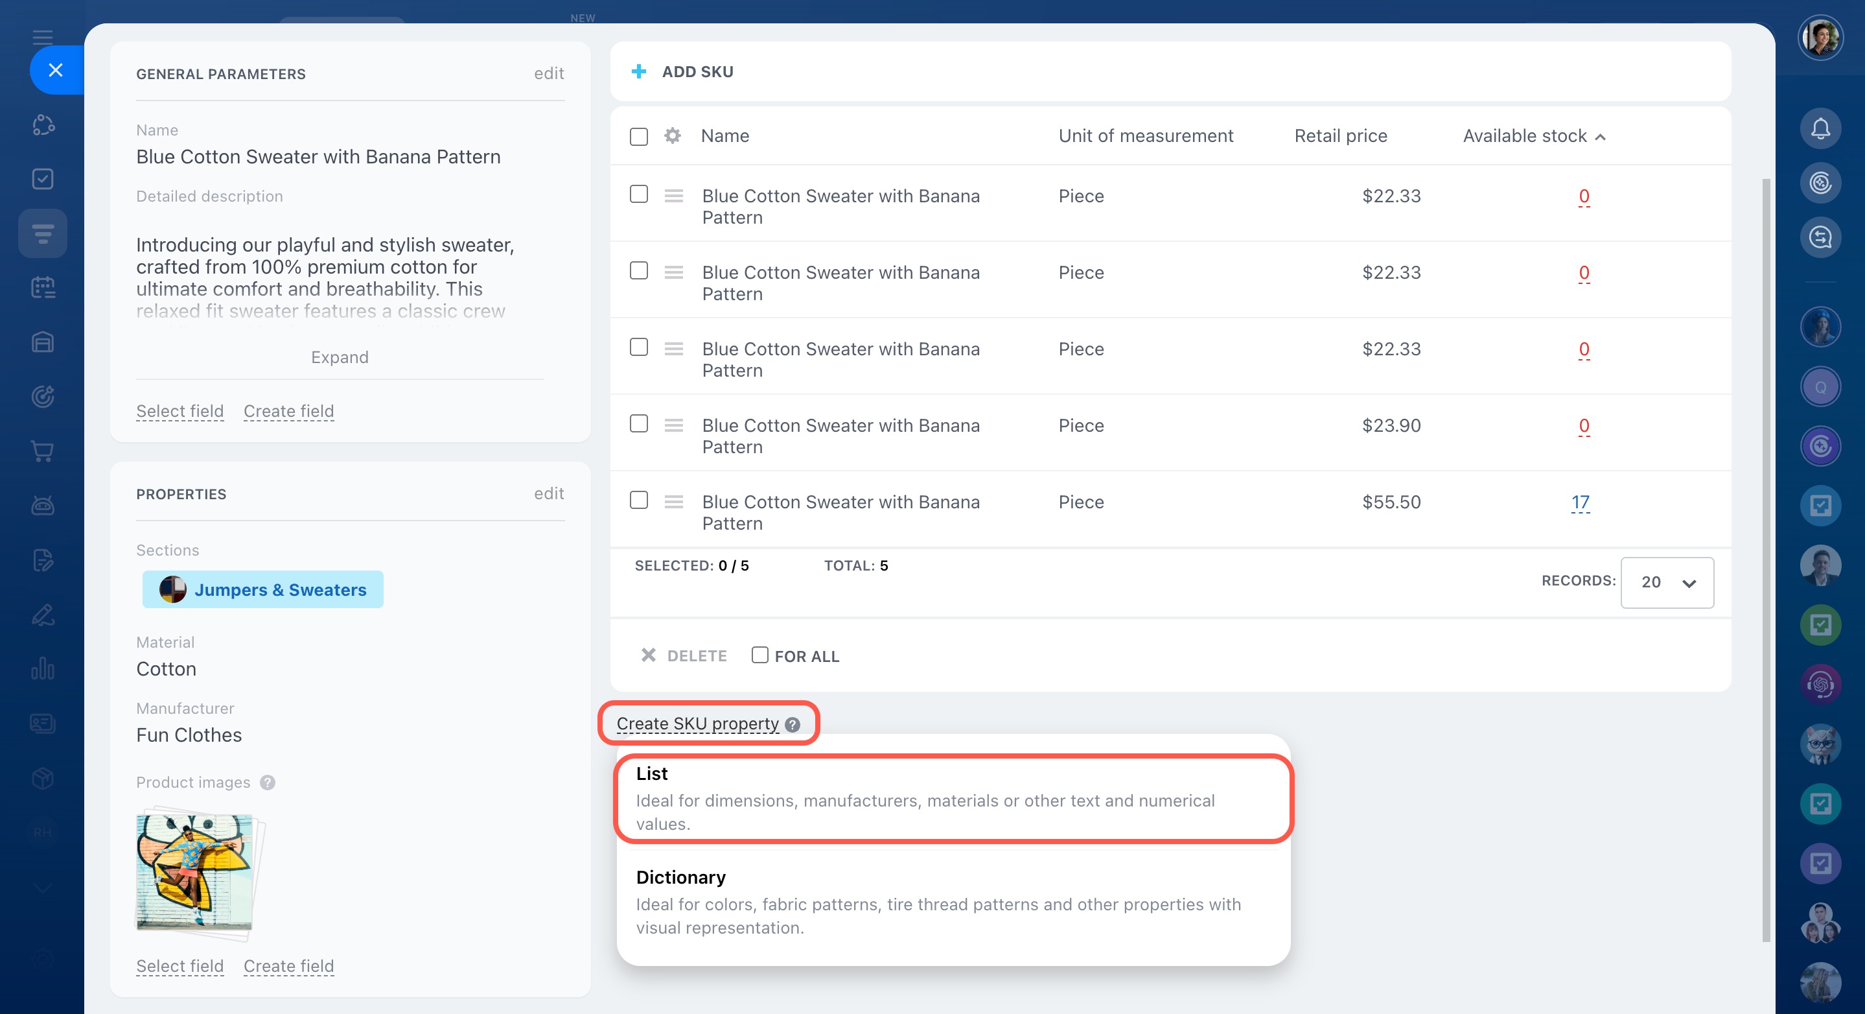
Task: Click the plus icon next to ADD SKU
Action: pyautogui.click(x=638, y=71)
